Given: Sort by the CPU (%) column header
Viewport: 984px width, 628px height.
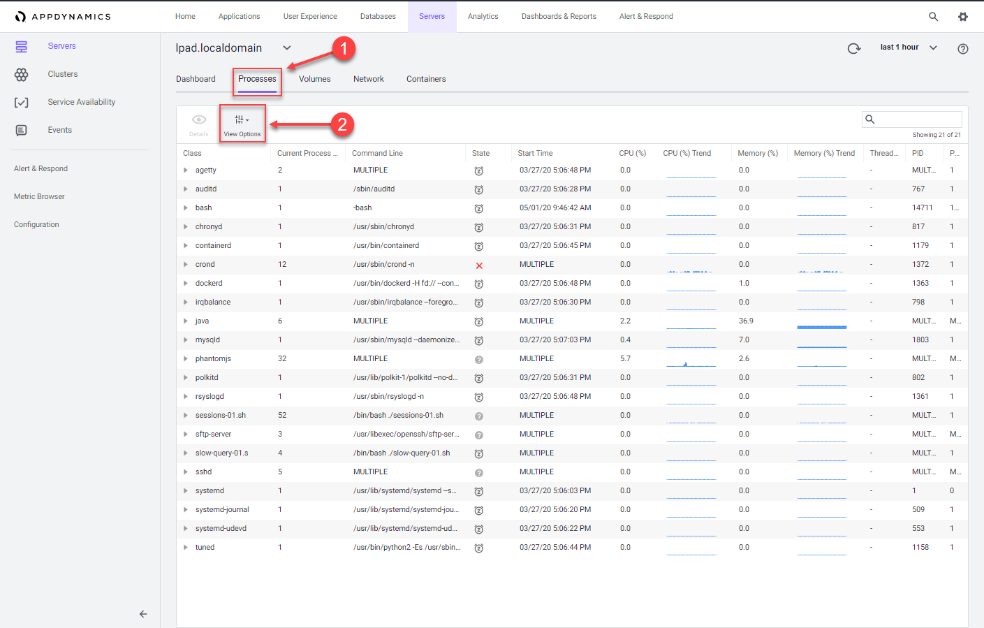Looking at the screenshot, I should pyautogui.click(x=633, y=154).
